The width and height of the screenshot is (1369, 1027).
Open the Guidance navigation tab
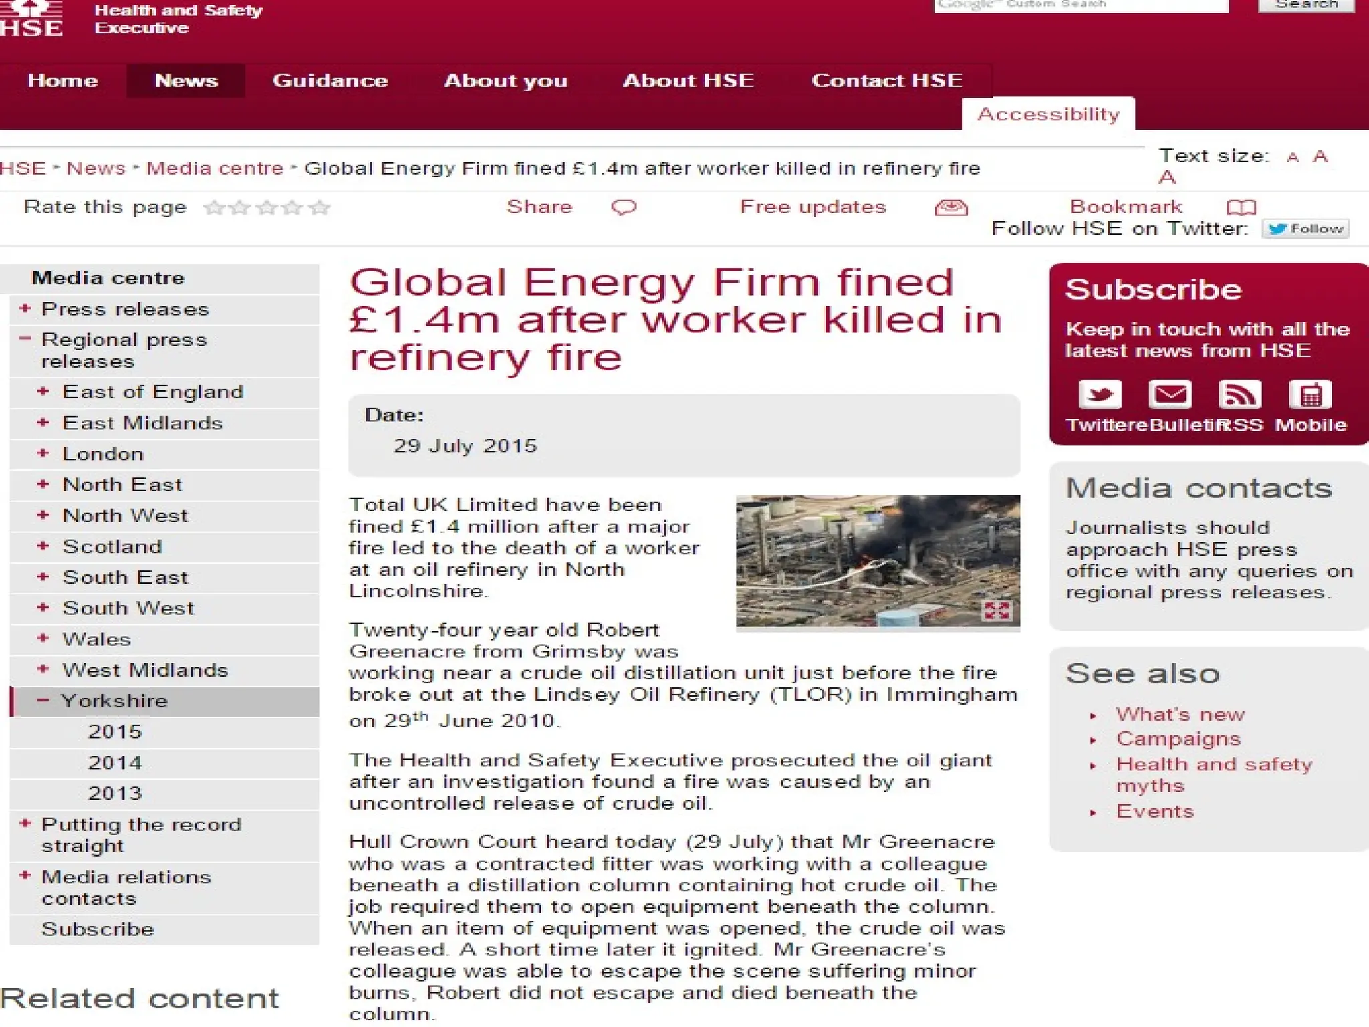click(330, 80)
